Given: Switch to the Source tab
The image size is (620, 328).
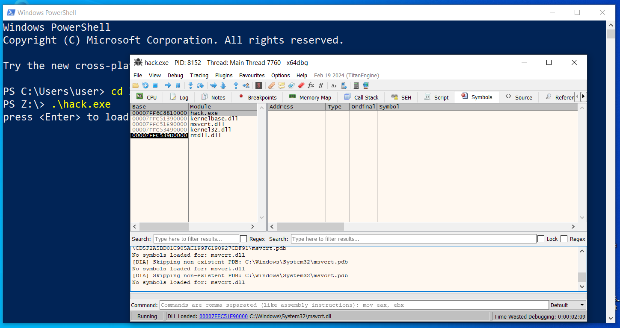Looking at the screenshot, I should click(519, 97).
